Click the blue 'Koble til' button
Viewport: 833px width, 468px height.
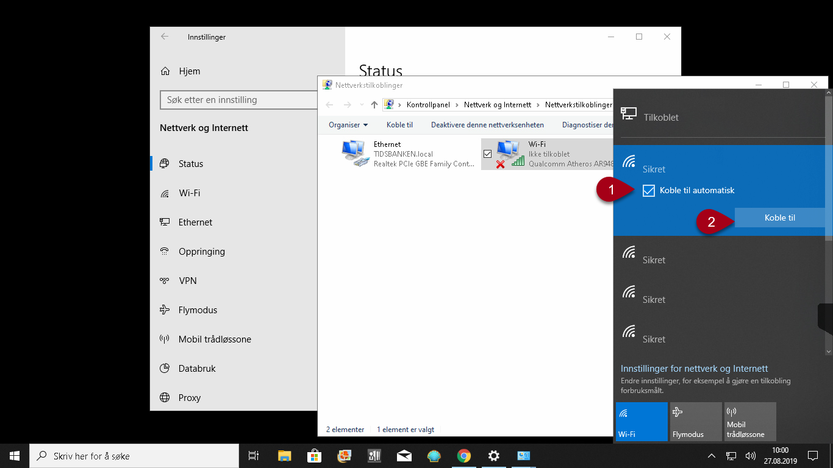[x=779, y=218]
